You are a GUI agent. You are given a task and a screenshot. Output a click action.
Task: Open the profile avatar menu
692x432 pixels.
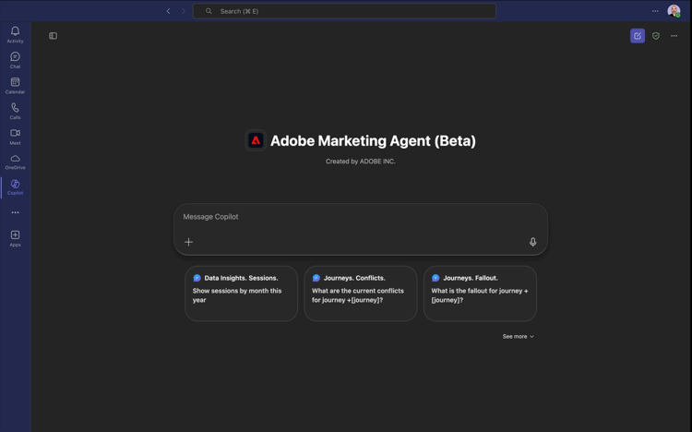pos(674,11)
